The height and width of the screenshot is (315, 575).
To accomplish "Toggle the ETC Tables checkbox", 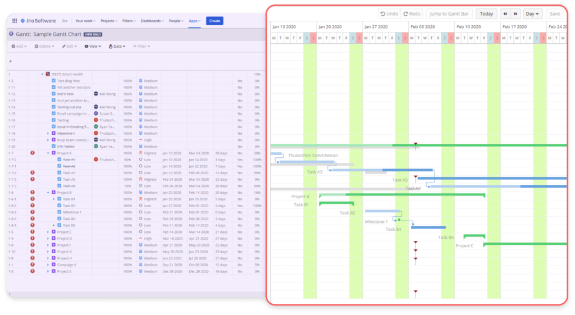I will (x=53, y=147).
